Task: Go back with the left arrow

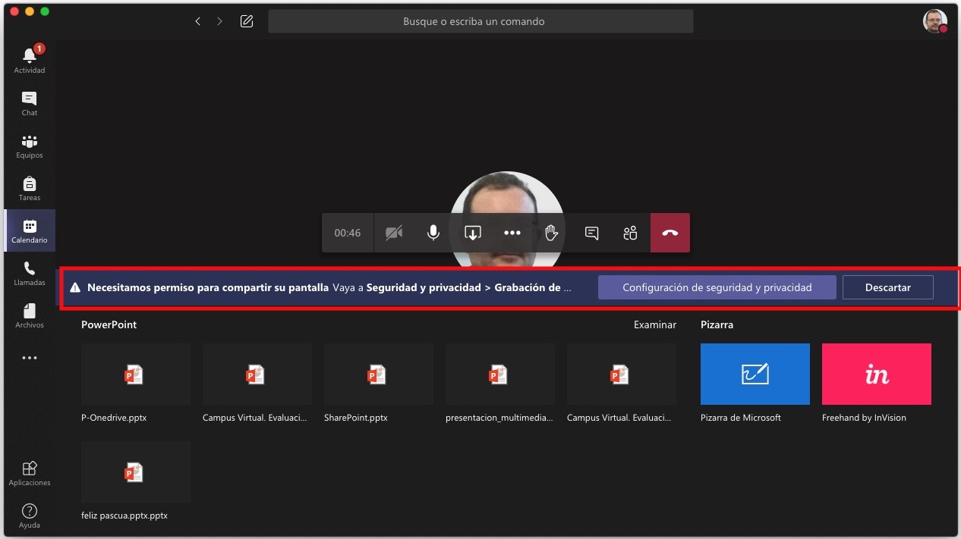Action: pyautogui.click(x=198, y=21)
